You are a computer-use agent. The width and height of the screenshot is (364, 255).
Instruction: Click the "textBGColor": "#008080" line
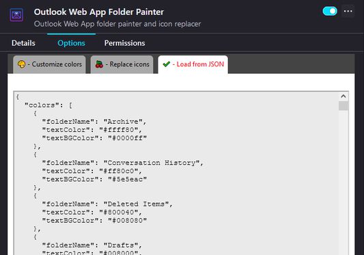pyautogui.click(x=94, y=220)
